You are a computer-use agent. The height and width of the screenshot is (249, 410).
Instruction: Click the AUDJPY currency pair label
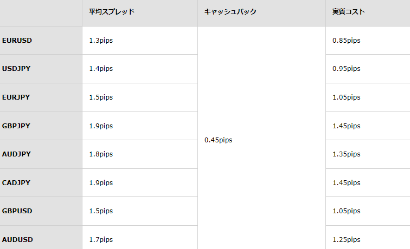[x=41, y=154]
